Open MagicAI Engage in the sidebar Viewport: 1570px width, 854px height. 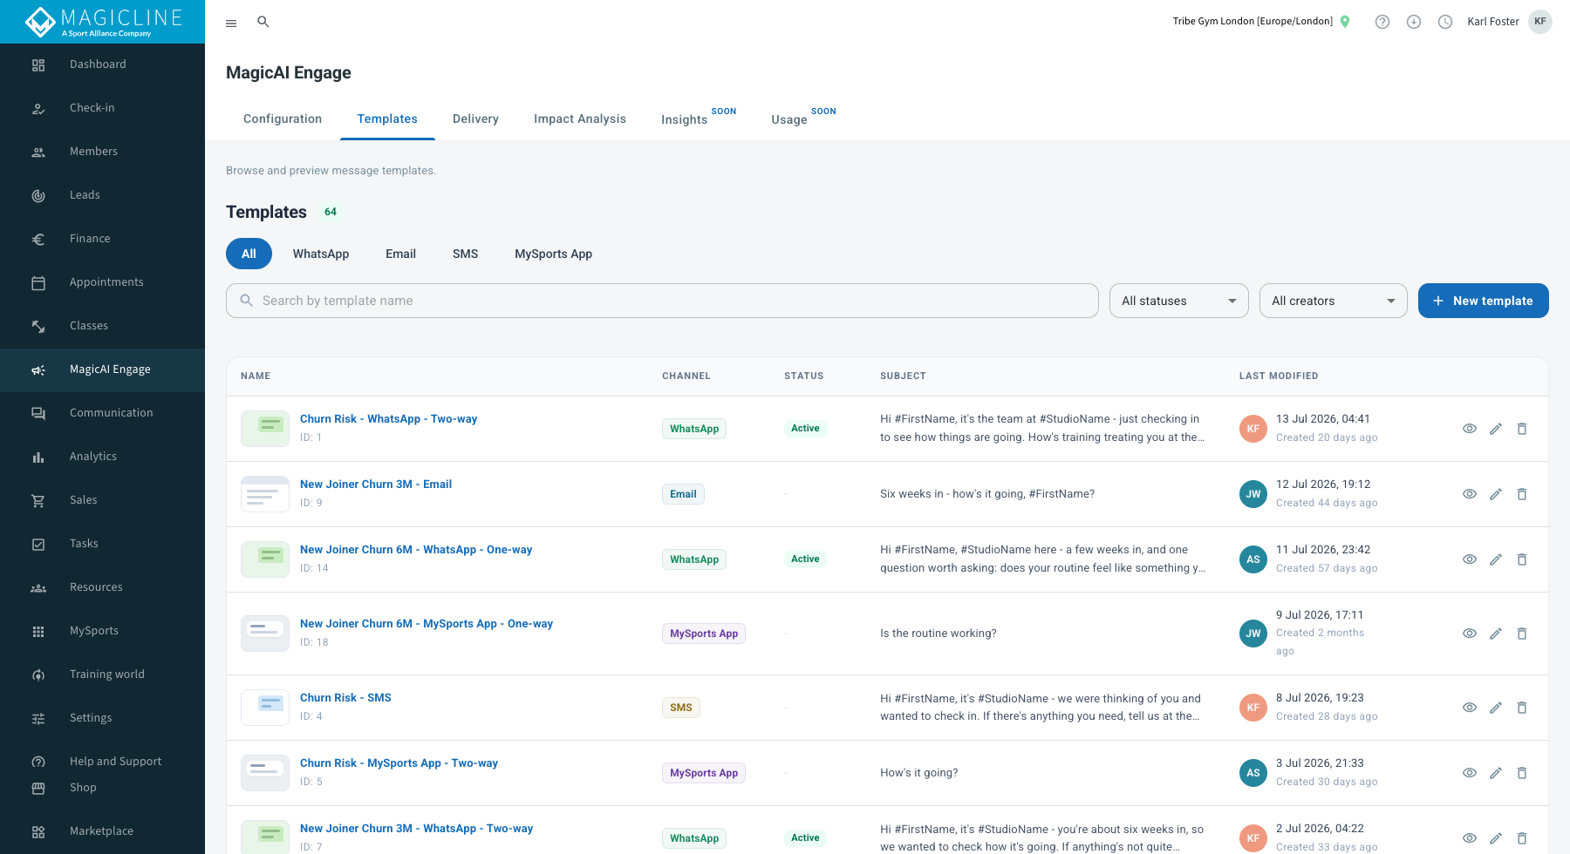coord(102,369)
